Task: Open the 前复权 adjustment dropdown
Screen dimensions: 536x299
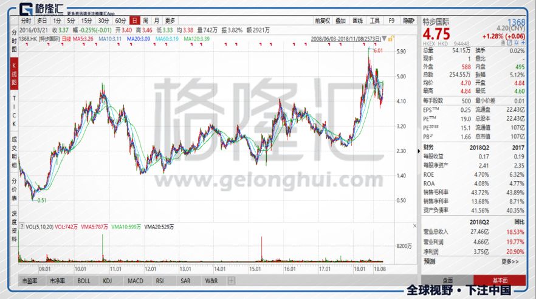Action: coord(322,21)
